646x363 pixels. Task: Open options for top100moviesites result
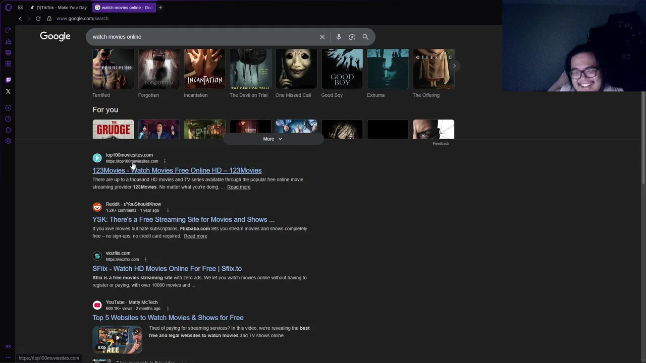[x=165, y=161]
